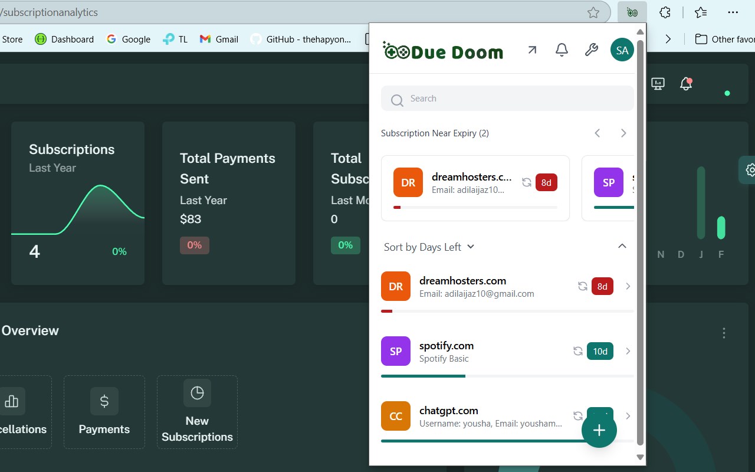Screen dimensions: 755x472
Task: Click the spotify.com progress bar
Action: click(507, 376)
